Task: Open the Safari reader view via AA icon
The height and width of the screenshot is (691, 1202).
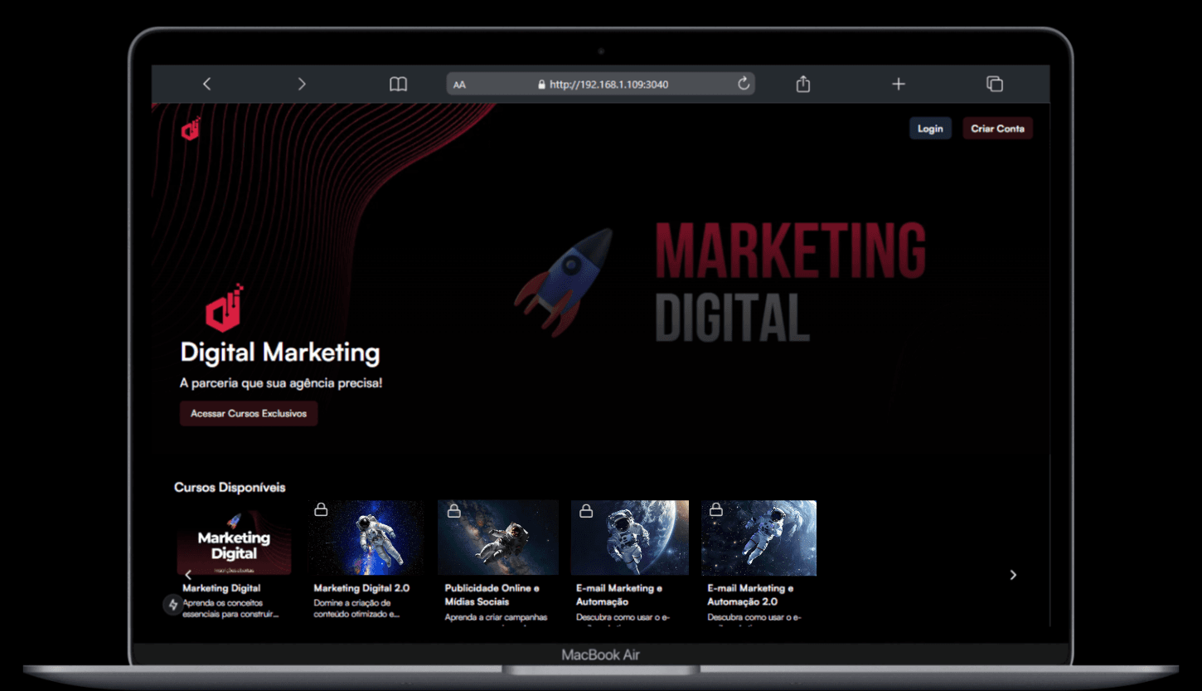Action: pyautogui.click(x=459, y=84)
